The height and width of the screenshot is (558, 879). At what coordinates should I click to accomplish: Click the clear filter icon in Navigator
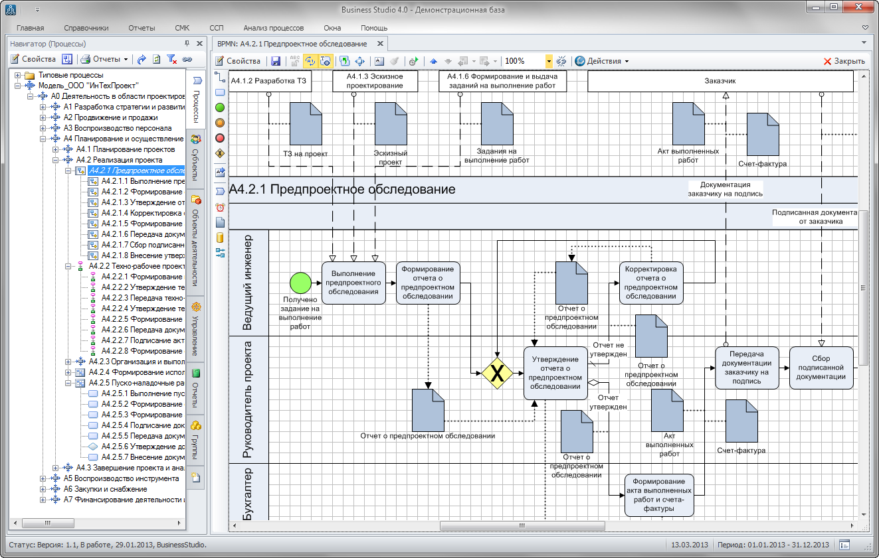172,59
